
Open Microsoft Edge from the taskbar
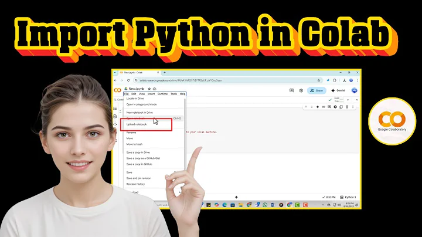point(224,205)
